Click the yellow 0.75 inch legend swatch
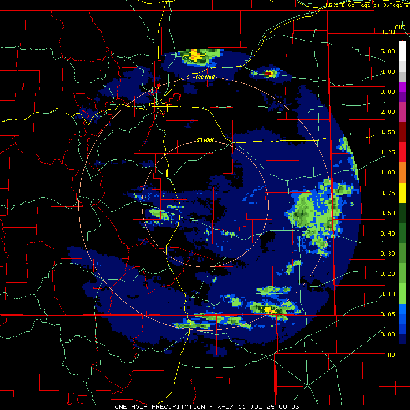 coord(402,193)
